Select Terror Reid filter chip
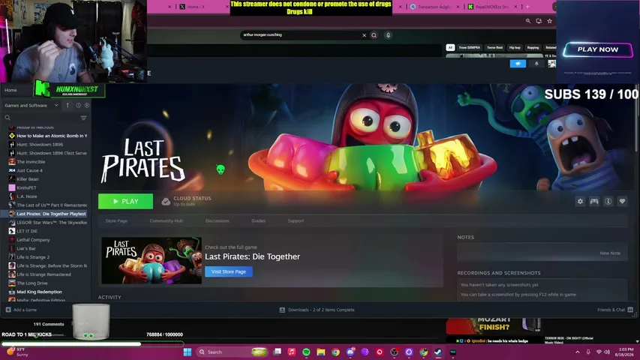Screen dimensions: 640x360 click(494, 47)
